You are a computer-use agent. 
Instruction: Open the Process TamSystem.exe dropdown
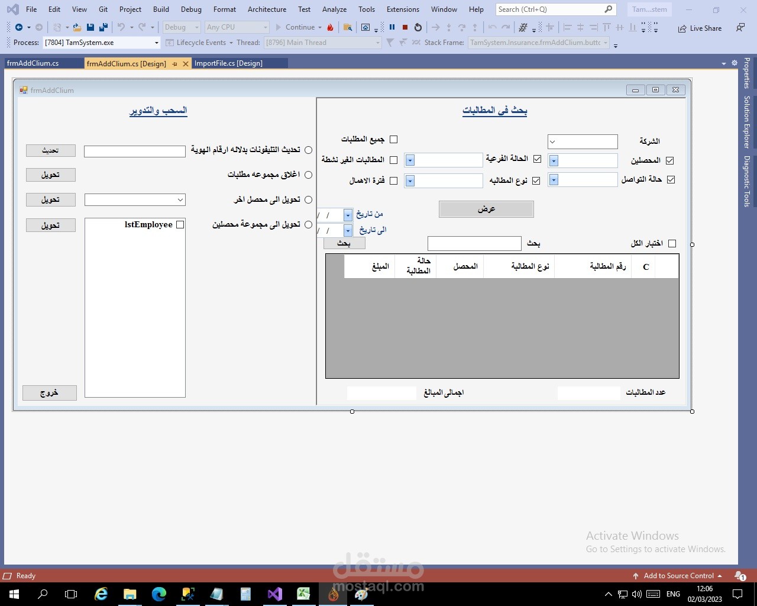156,43
